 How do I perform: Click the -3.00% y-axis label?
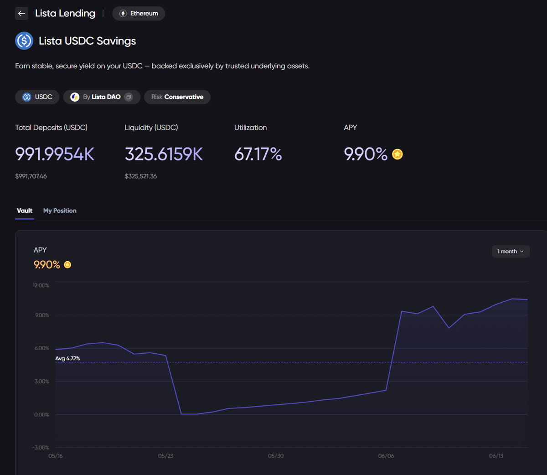pyautogui.click(x=41, y=448)
